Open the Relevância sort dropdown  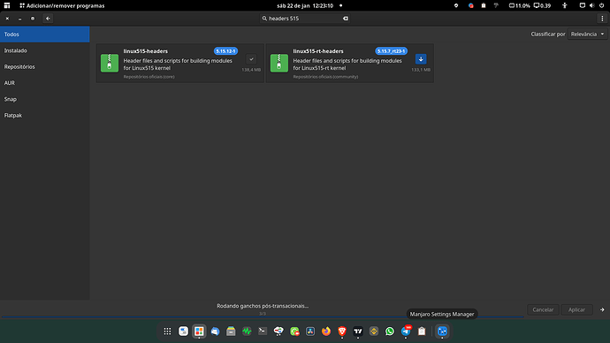pyautogui.click(x=587, y=34)
